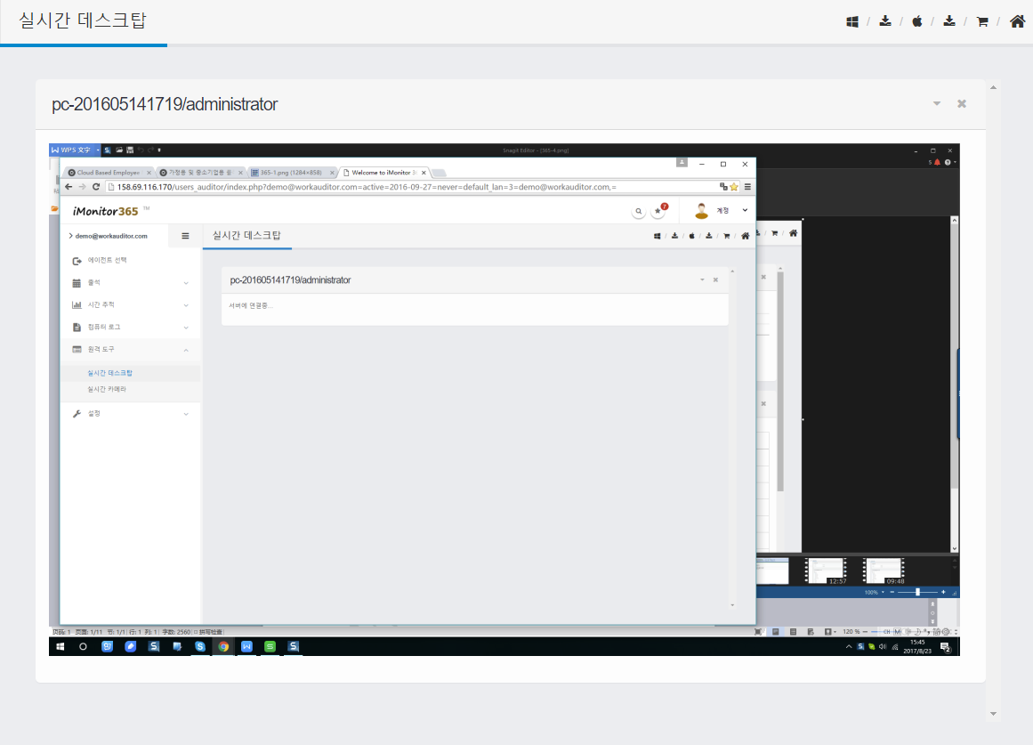Click the Windows logo icon in the page header
This screenshot has width=1033, height=745.
(851, 21)
